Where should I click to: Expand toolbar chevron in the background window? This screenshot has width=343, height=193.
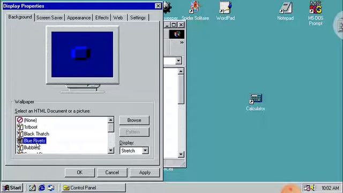pos(182,42)
